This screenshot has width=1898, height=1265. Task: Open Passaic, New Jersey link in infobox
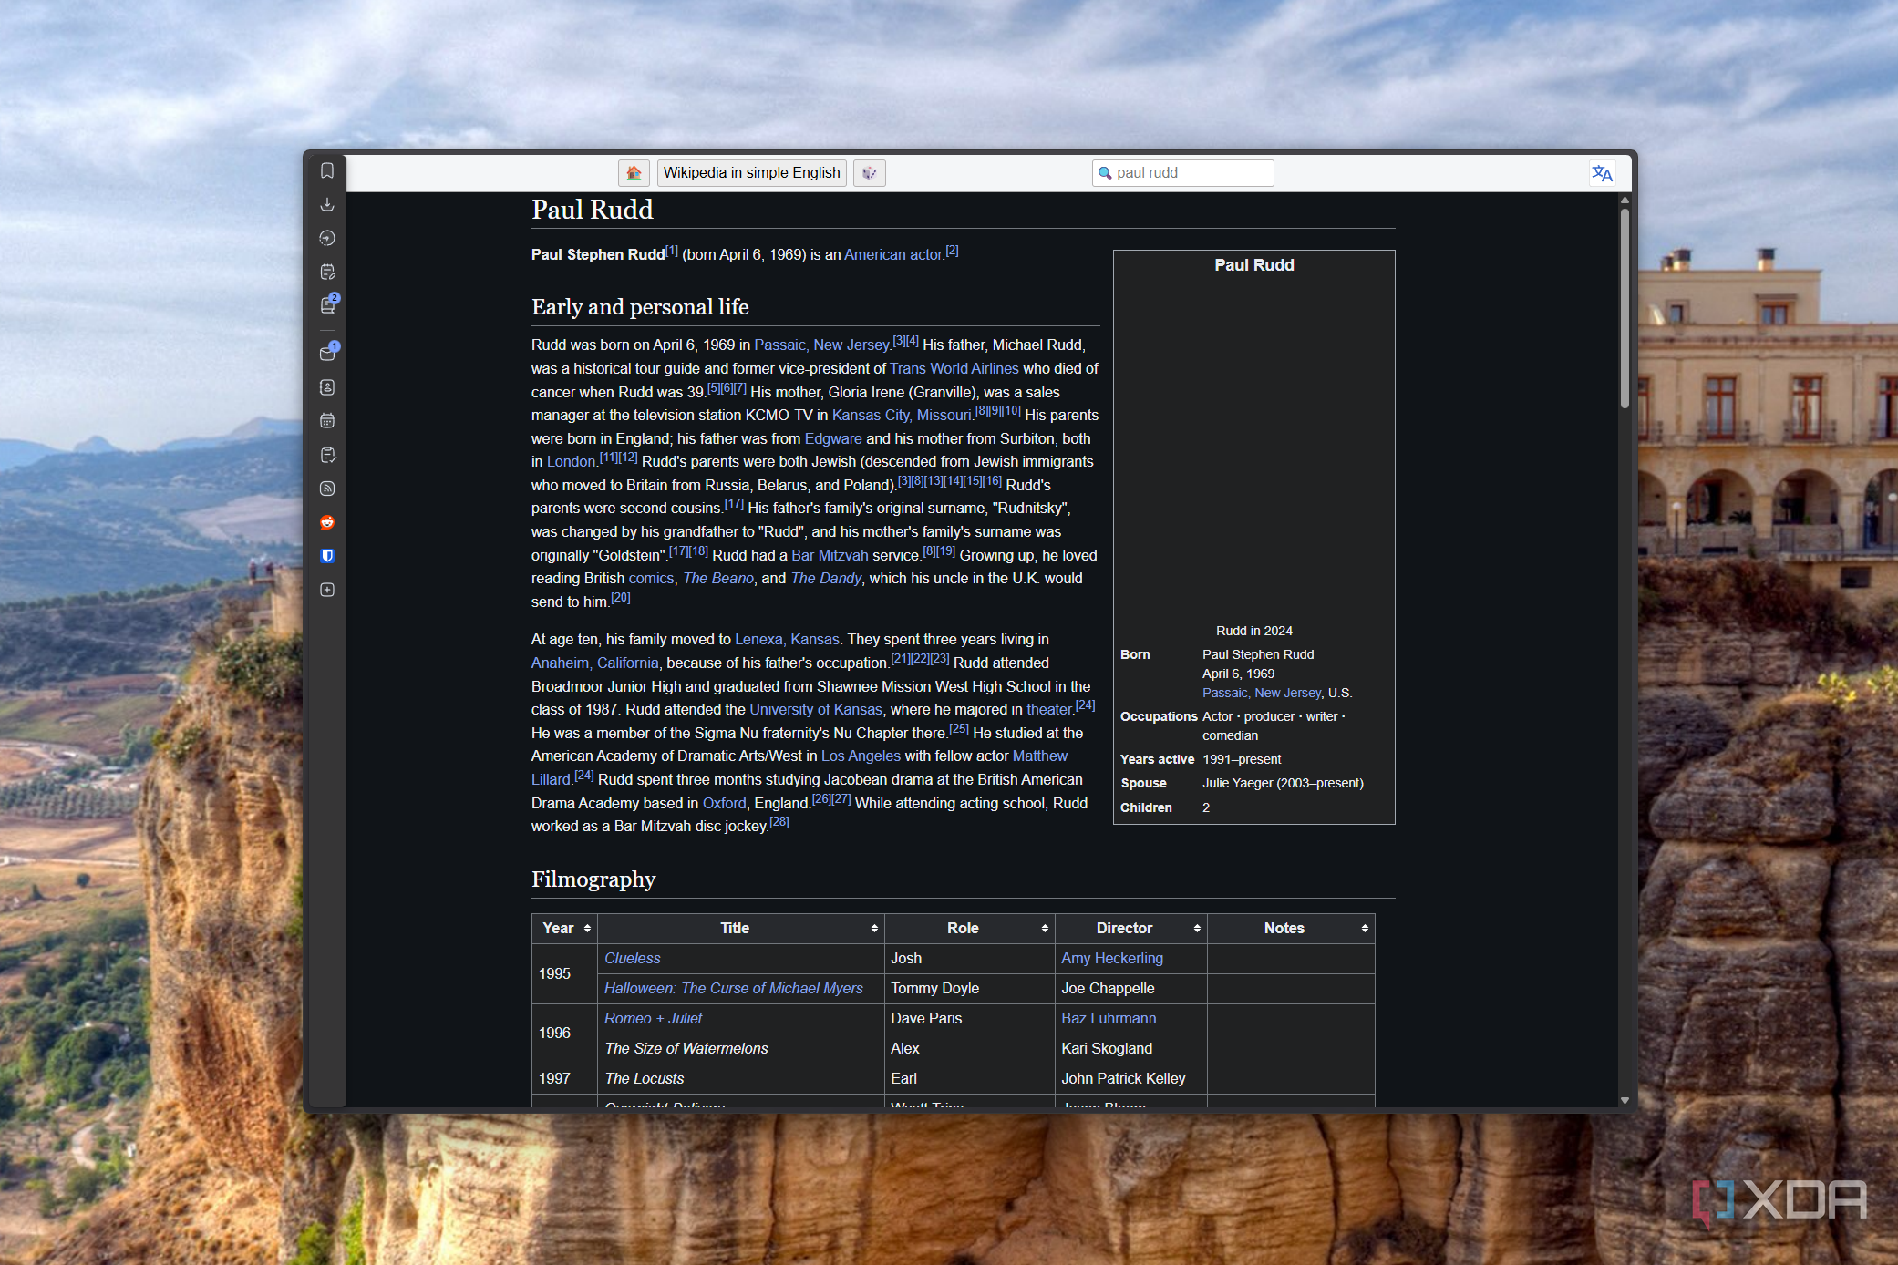point(1261,693)
